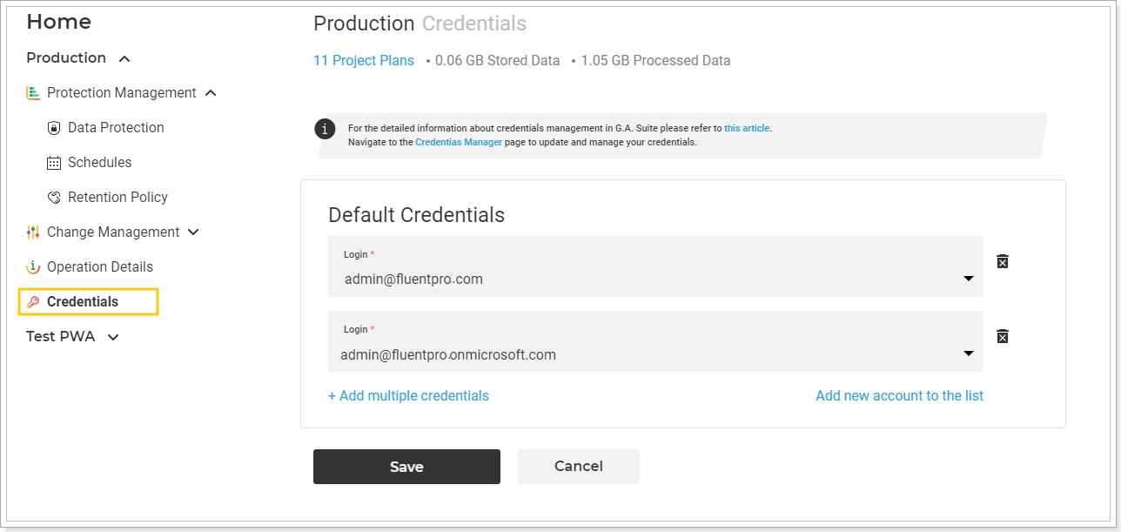Screen dimensions: 1121x532
Task: Expand the Test PWA chevron
Action: [x=112, y=338]
